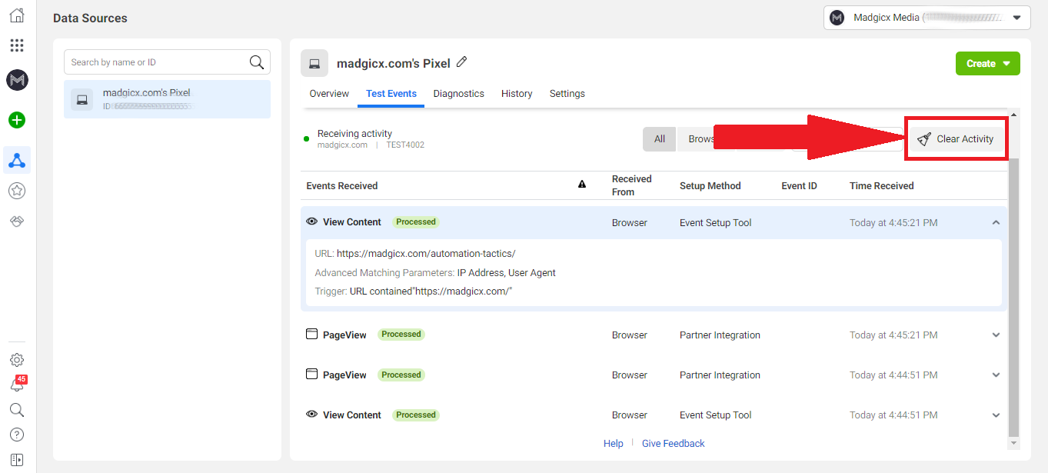Click the warning triangle column header
The width and height of the screenshot is (1048, 473).
pyautogui.click(x=582, y=185)
